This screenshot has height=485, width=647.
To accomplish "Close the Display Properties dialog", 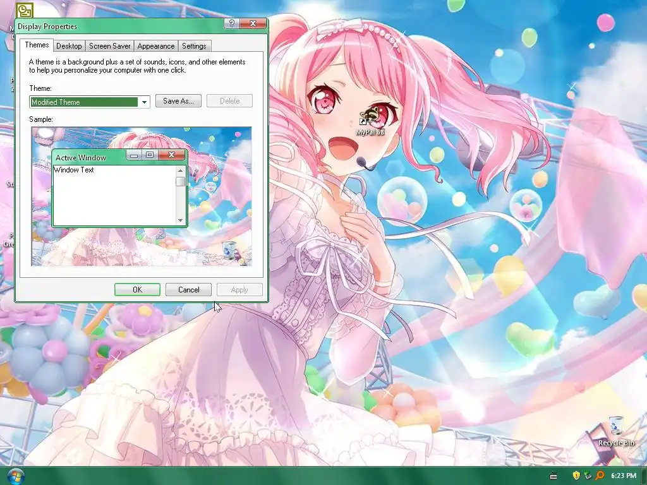I will pyautogui.click(x=253, y=23).
